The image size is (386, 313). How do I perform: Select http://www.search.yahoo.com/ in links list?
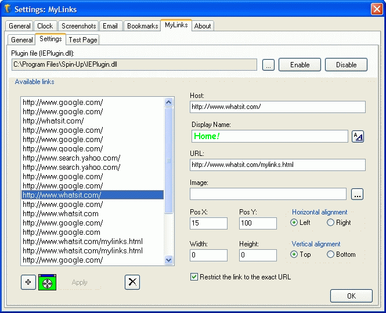71,158
